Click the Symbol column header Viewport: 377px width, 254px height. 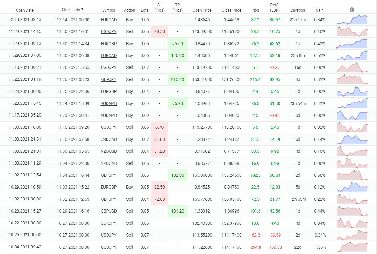coord(108,10)
